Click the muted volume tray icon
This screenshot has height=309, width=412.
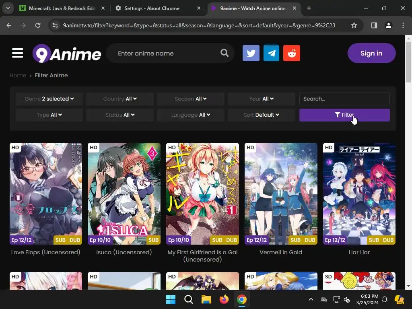(x=347, y=299)
